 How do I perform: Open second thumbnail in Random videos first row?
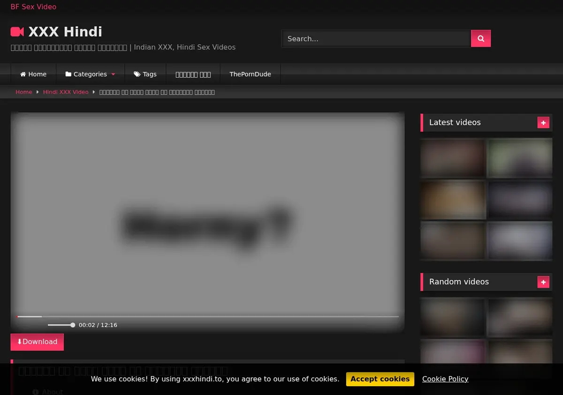pyautogui.click(x=520, y=317)
